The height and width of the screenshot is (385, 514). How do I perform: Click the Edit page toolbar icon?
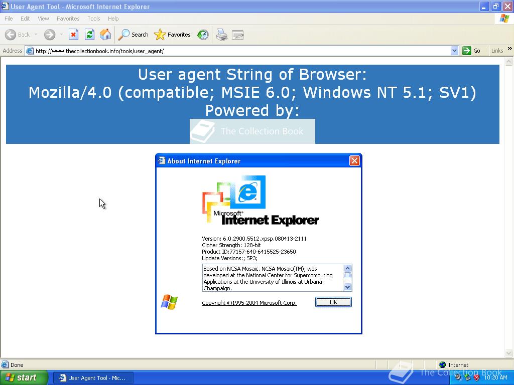click(238, 35)
